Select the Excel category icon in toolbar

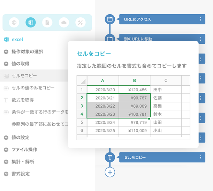[x=31, y=22]
